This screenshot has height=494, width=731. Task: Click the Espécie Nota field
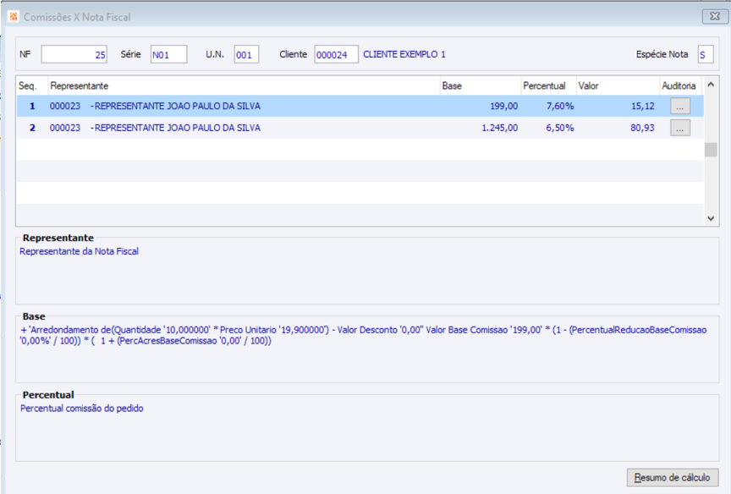pos(706,54)
